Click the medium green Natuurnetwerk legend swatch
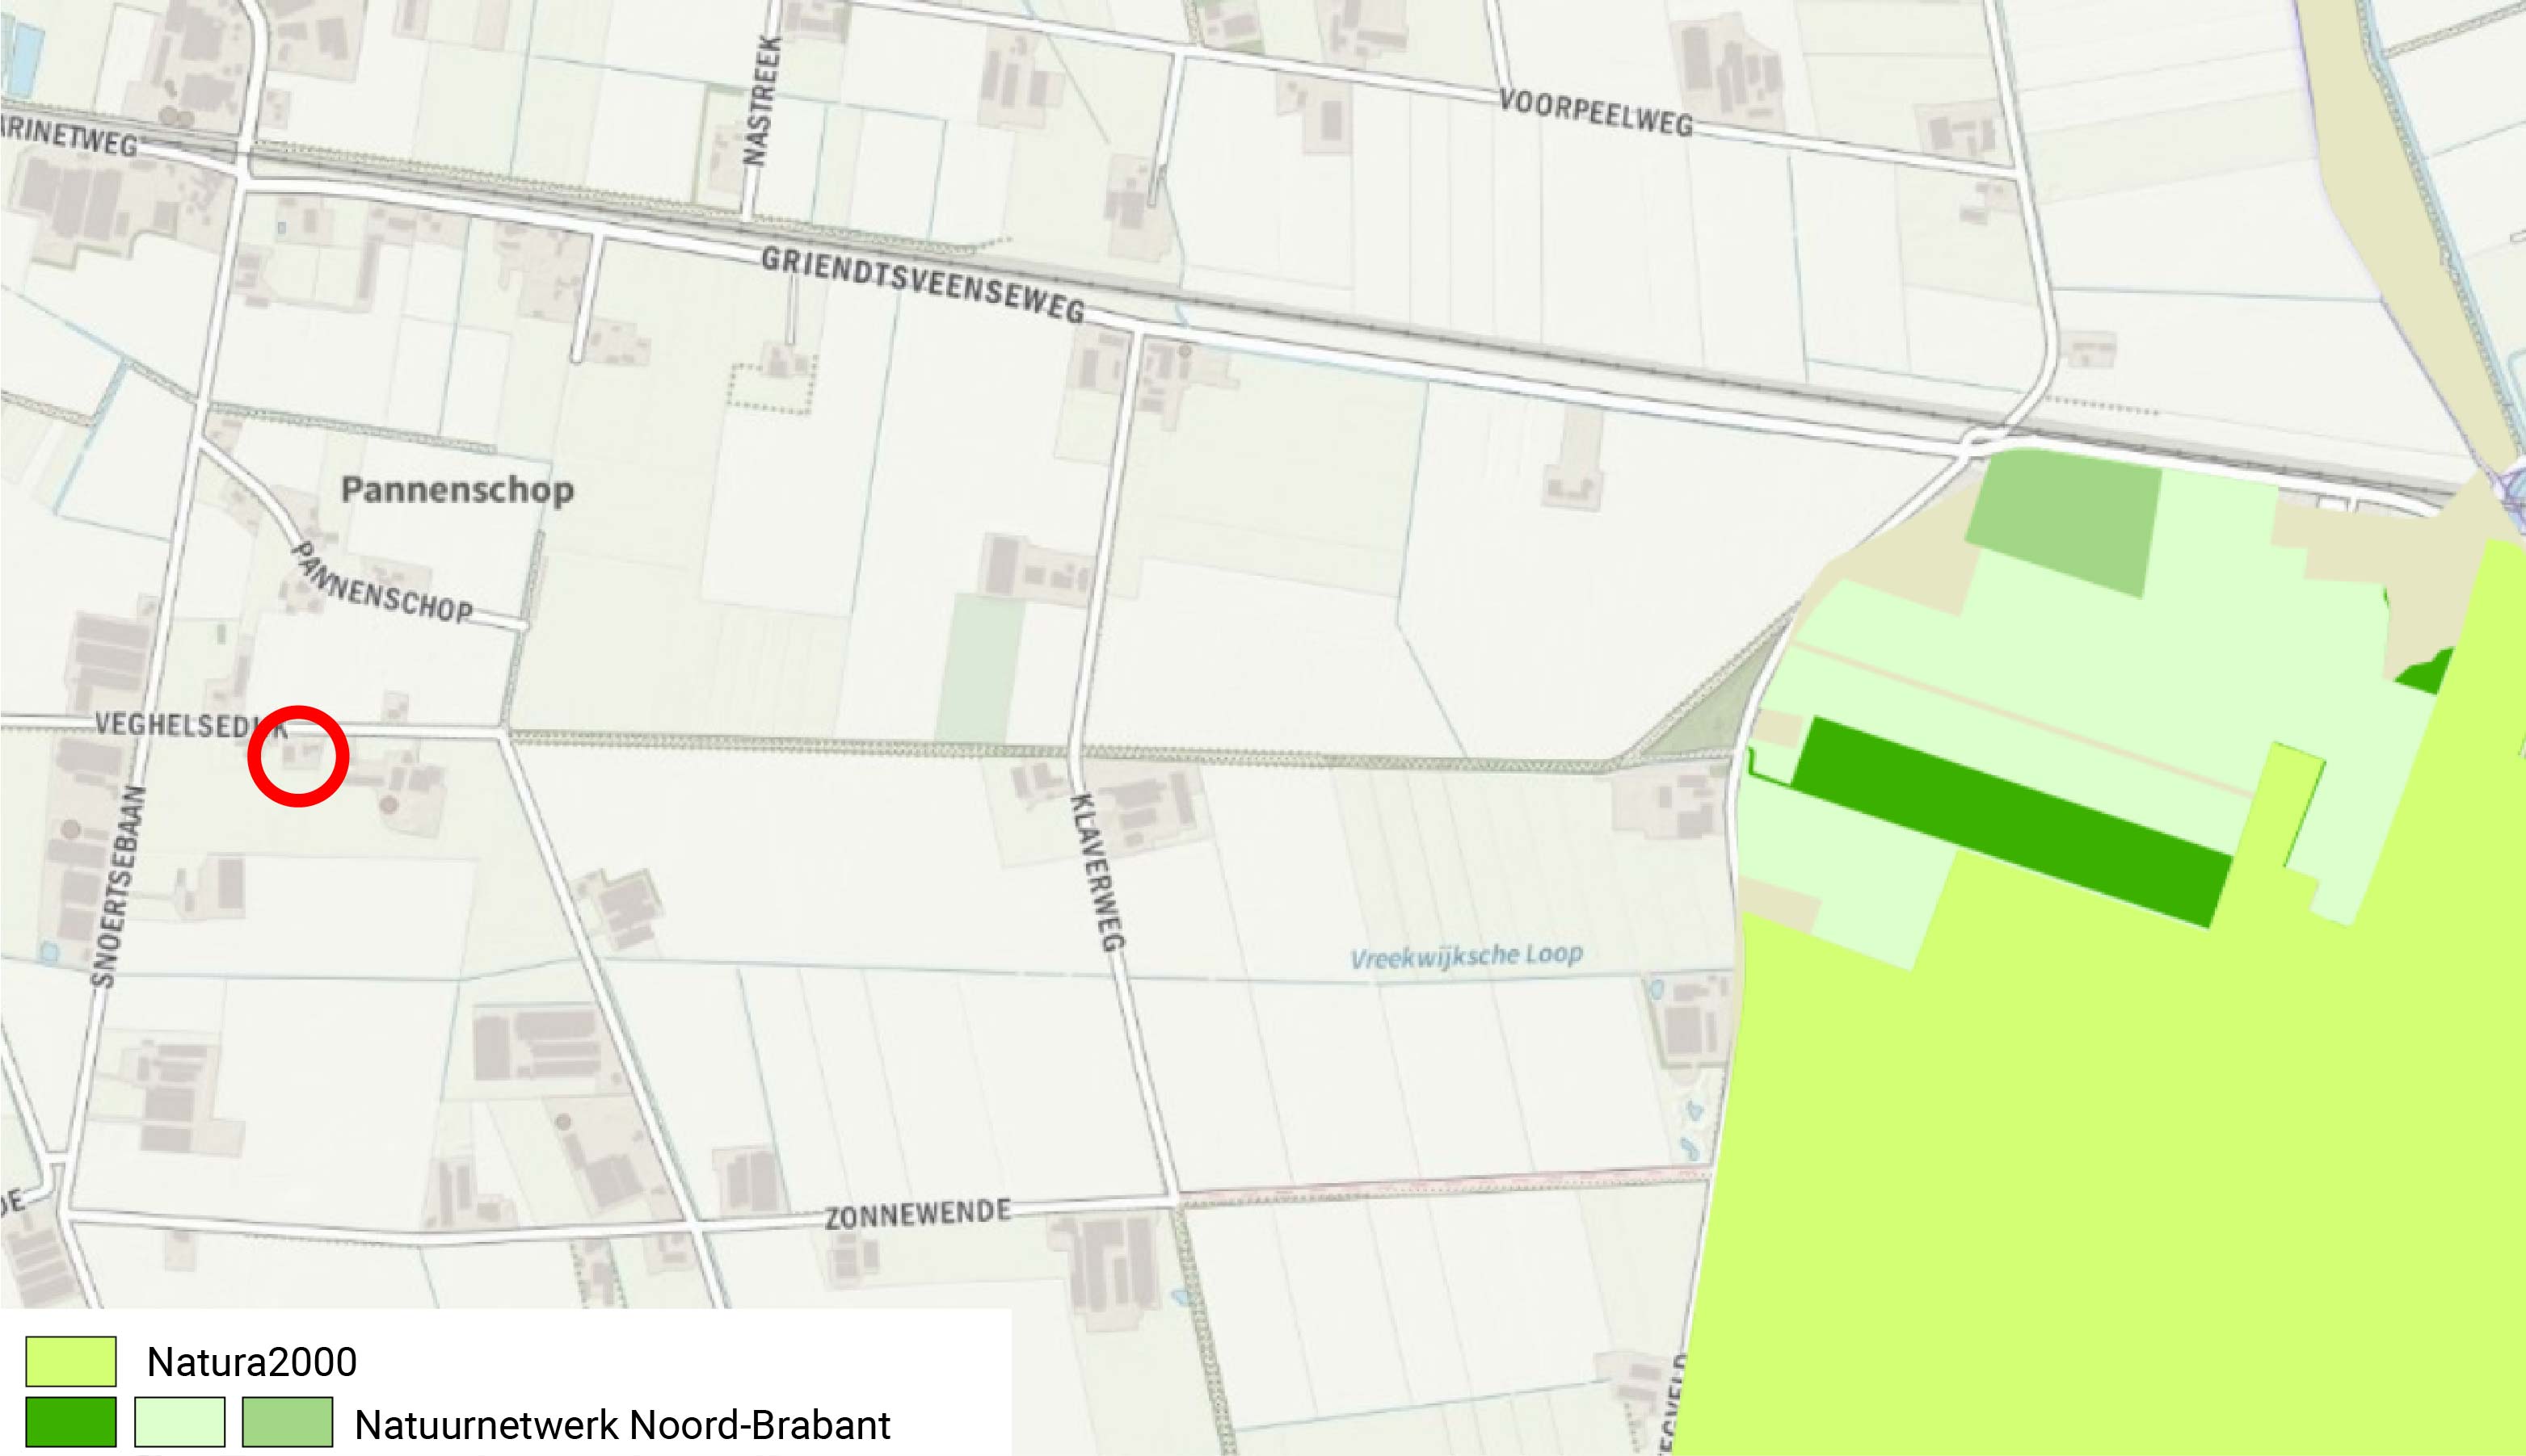2526x1456 pixels. (x=288, y=1422)
